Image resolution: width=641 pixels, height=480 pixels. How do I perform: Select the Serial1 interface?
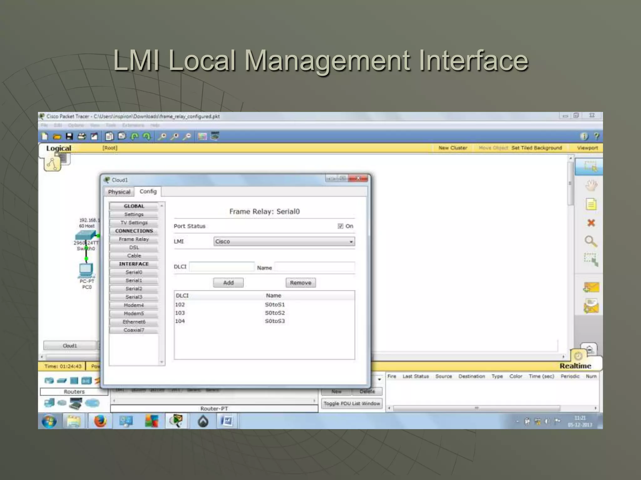pyautogui.click(x=134, y=280)
